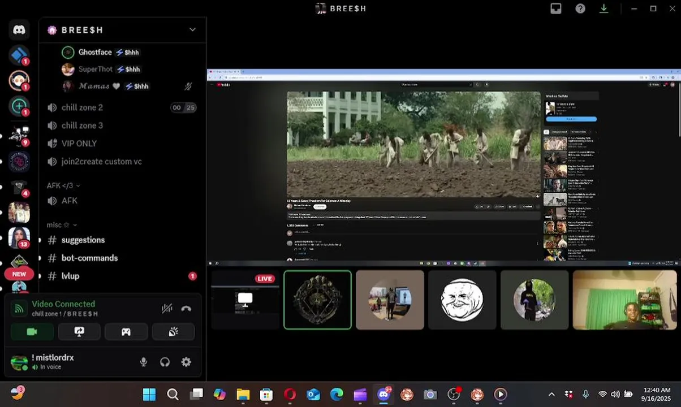Open Windows taskbar Search

173,395
